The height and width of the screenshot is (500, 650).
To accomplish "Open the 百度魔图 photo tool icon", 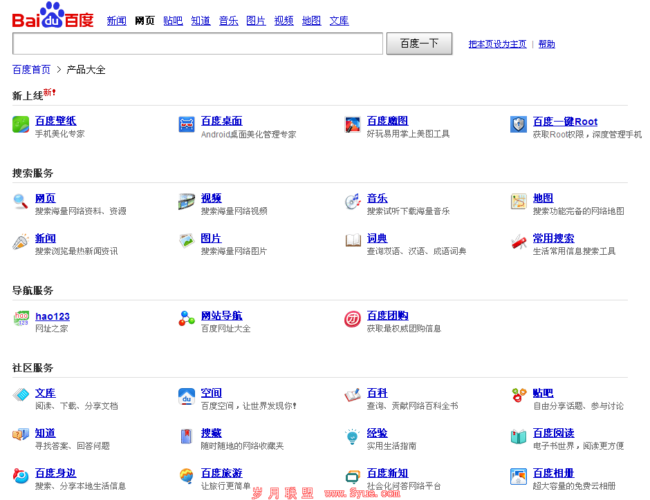I will (353, 124).
